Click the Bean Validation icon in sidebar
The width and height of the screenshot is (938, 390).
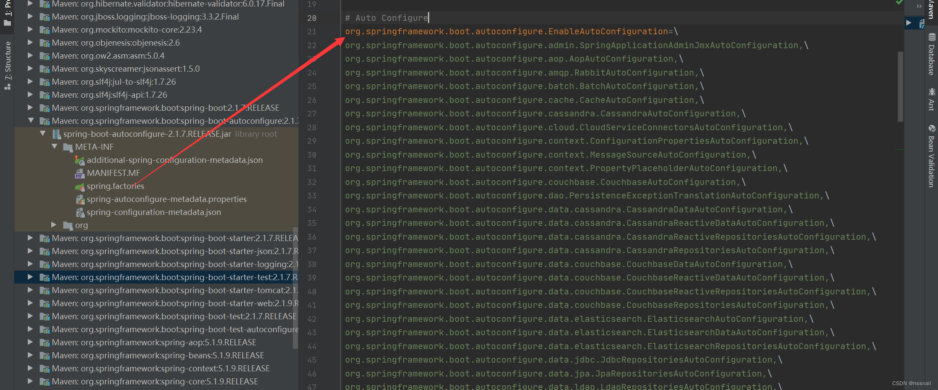[932, 129]
